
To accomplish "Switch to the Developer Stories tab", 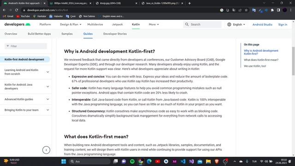I will 115,34.
